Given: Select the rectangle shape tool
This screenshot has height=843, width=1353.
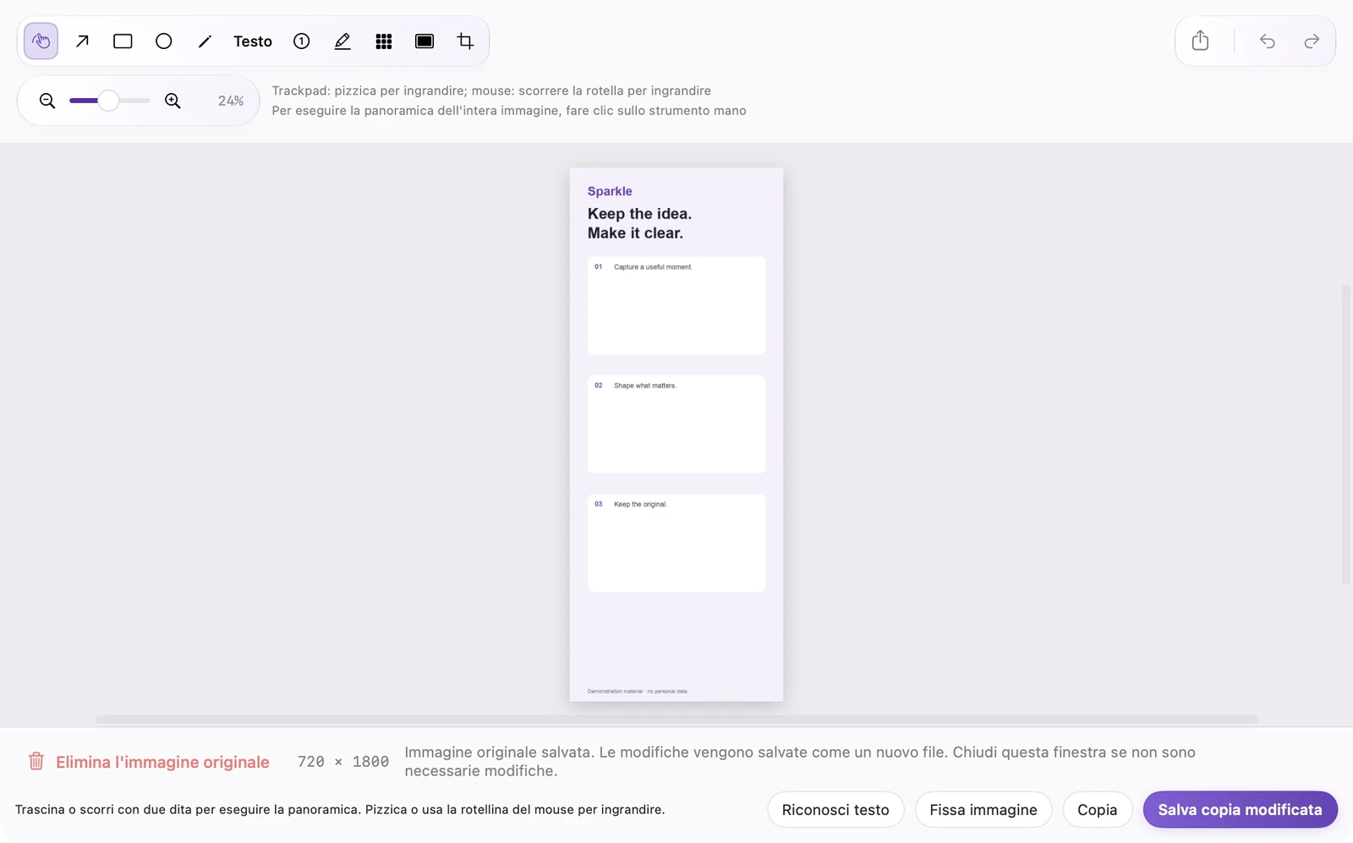Looking at the screenshot, I should pos(123,41).
